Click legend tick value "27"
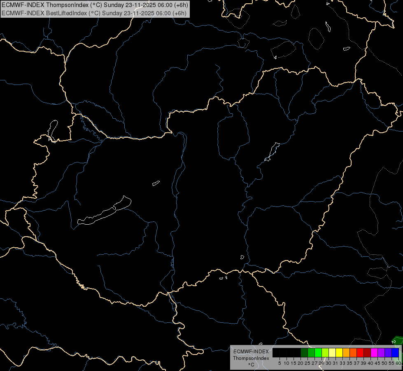Image resolution: width=403 pixels, height=371 pixels. pos(314,363)
